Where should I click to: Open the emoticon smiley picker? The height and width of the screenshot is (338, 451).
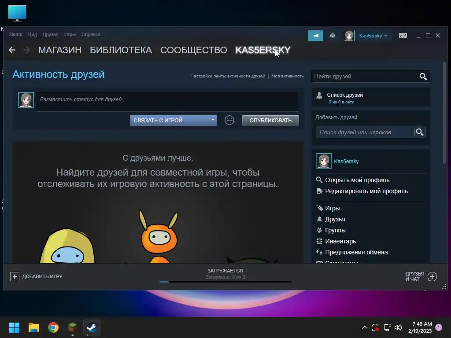click(229, 120)
